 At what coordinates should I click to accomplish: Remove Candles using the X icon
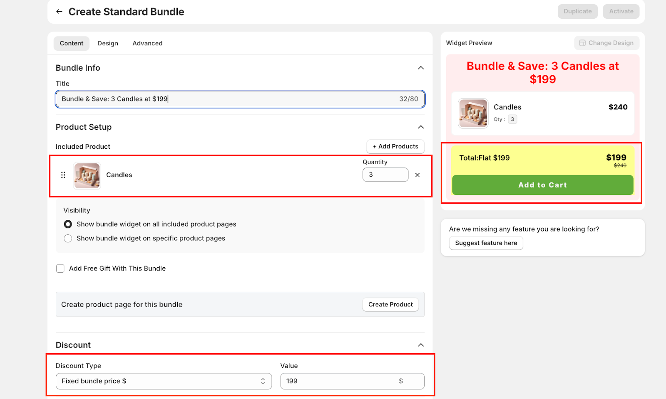tap(417, 175)
